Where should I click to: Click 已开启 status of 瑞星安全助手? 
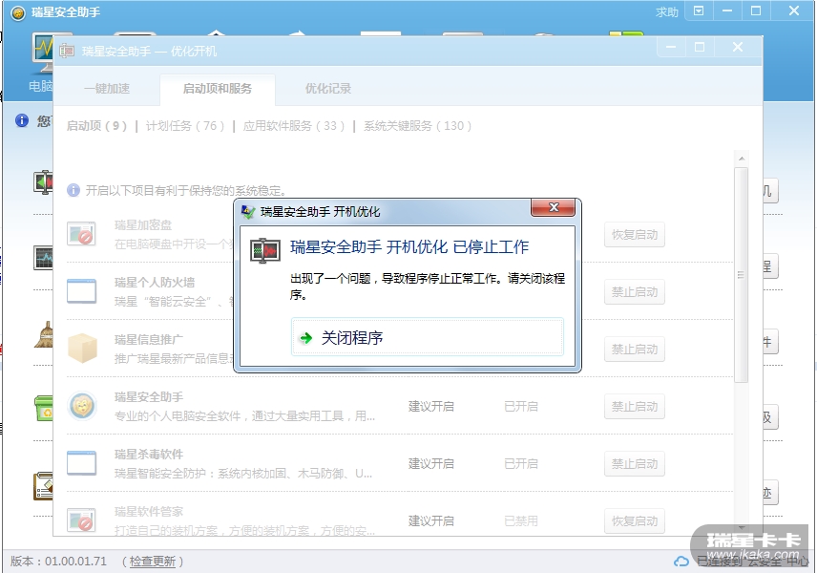[x=520, y=406]
